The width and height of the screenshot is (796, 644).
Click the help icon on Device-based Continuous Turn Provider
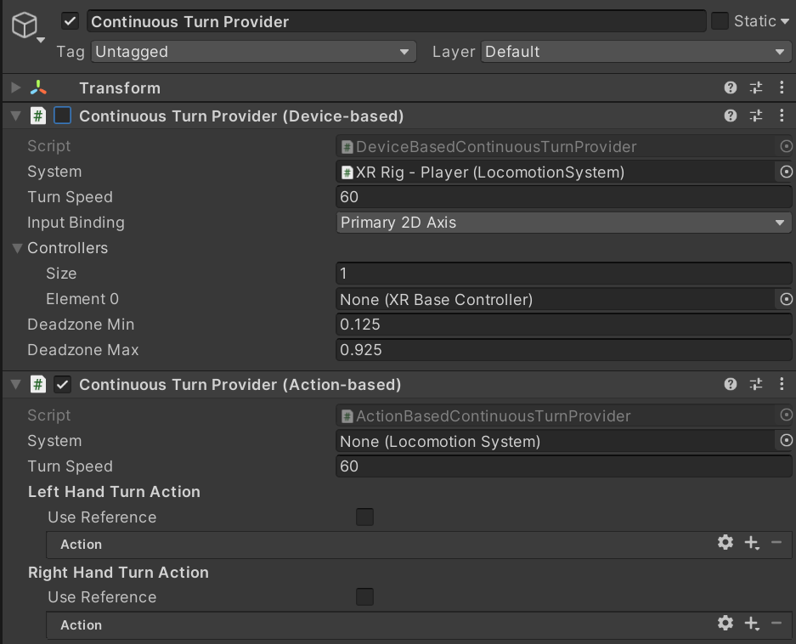pos(730,115)
